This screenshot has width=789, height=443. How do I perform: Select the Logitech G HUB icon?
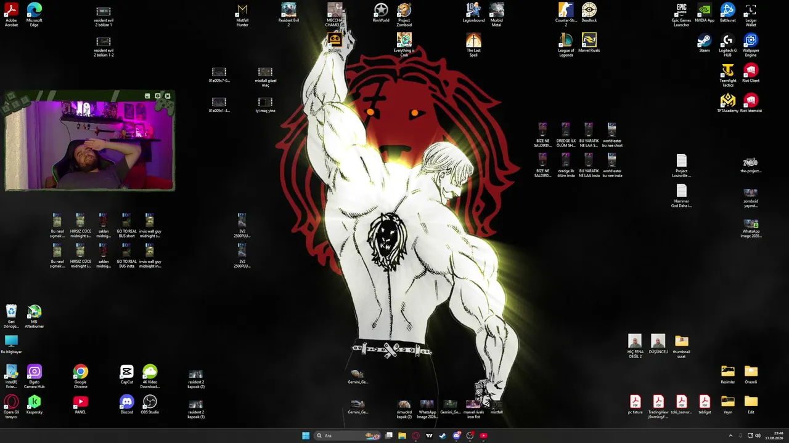pos(728,45)
